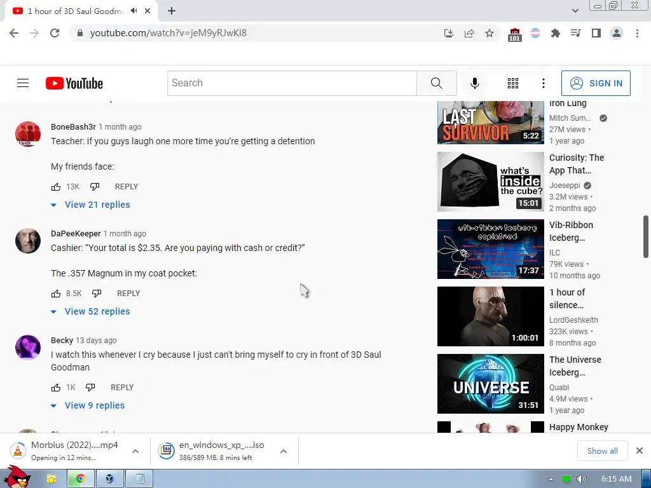Dislike DaPeeKeeper's comment
This screenshot has width=651, height=488.
point(97,294)
